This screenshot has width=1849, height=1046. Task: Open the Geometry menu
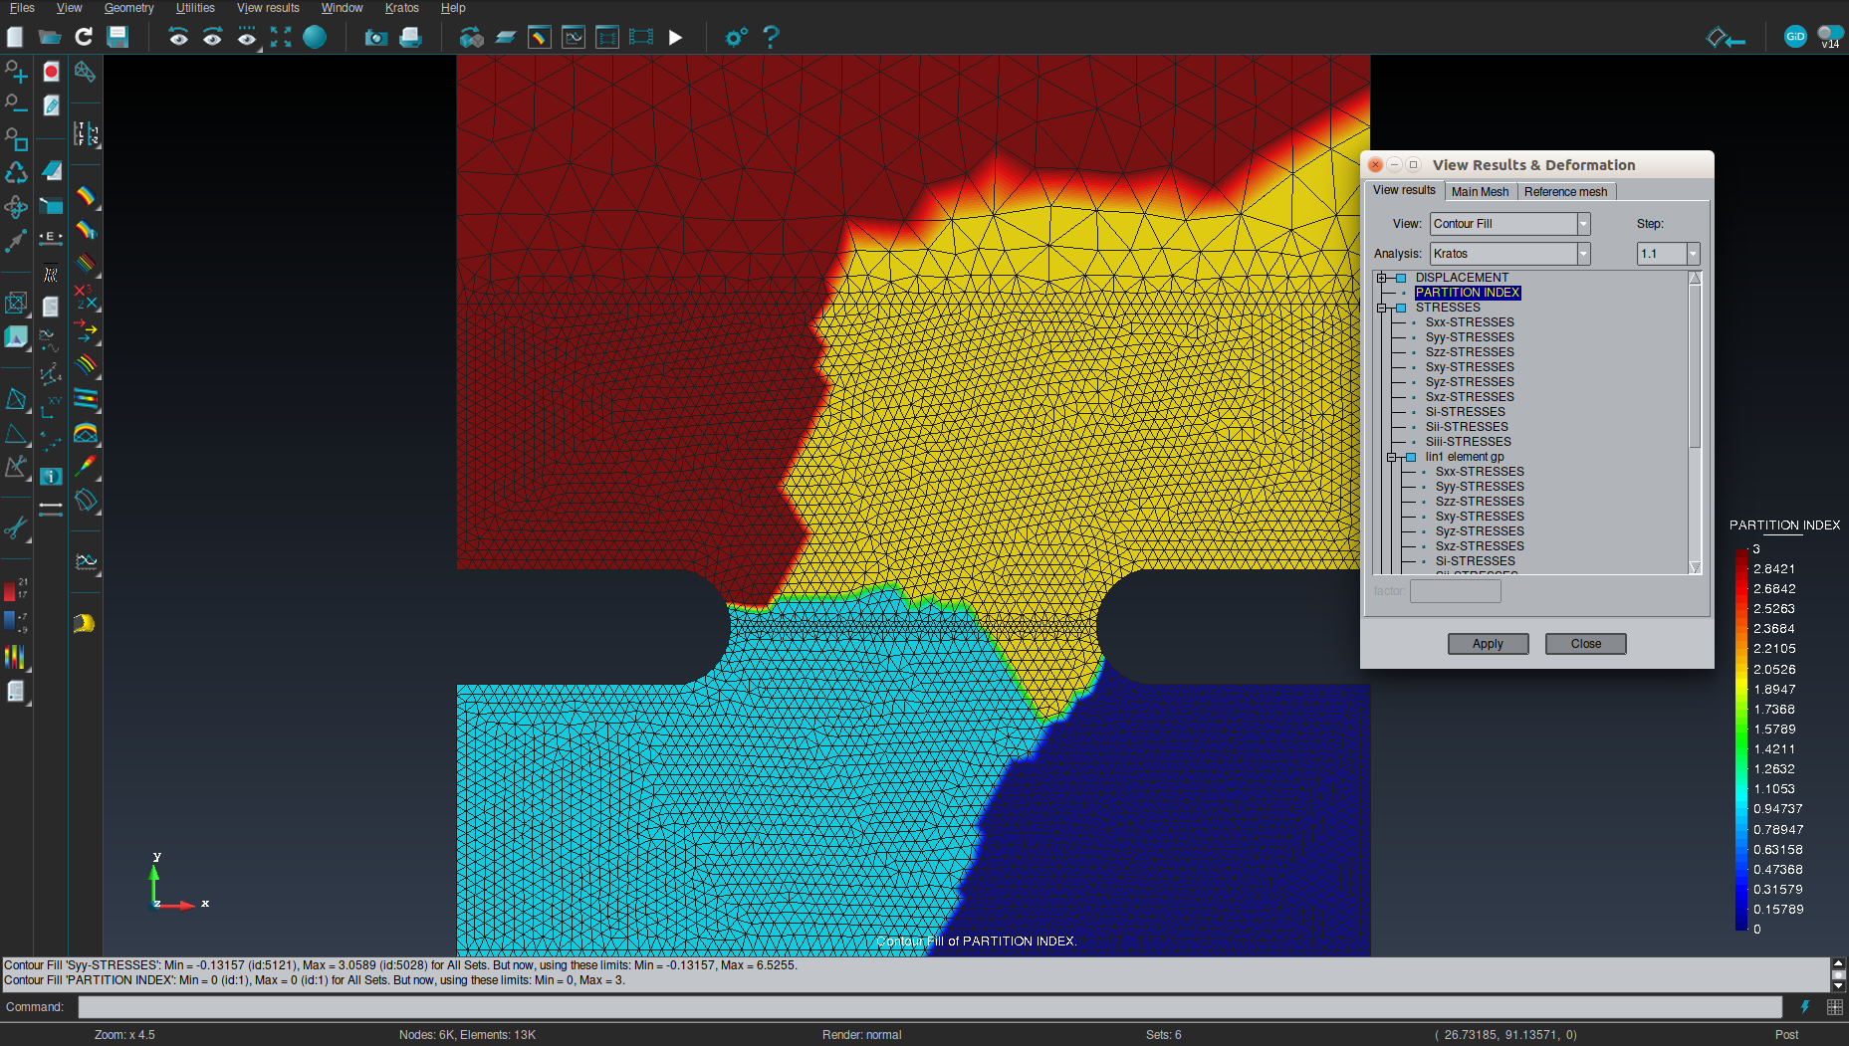tap(129, 8)
